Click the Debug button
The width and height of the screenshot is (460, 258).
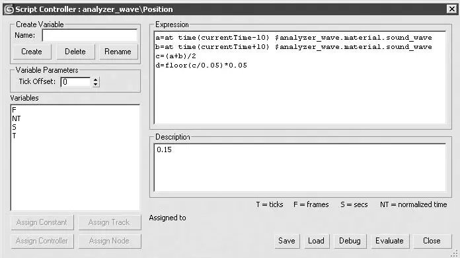tap(350, 241)
